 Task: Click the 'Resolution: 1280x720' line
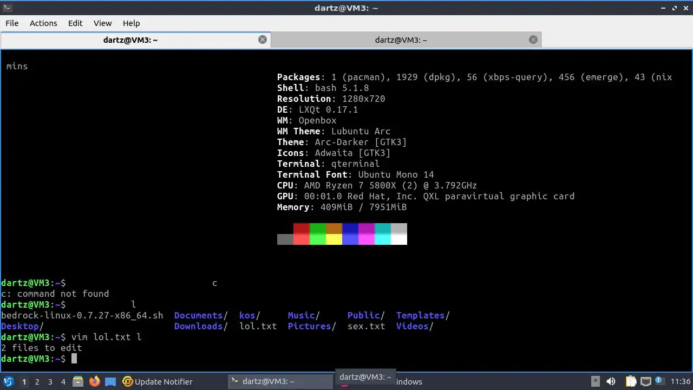pos(331,99)
